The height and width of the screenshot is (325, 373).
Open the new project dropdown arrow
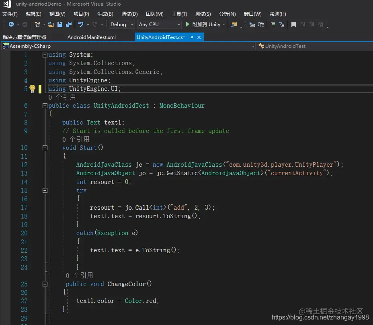[44, 24]
